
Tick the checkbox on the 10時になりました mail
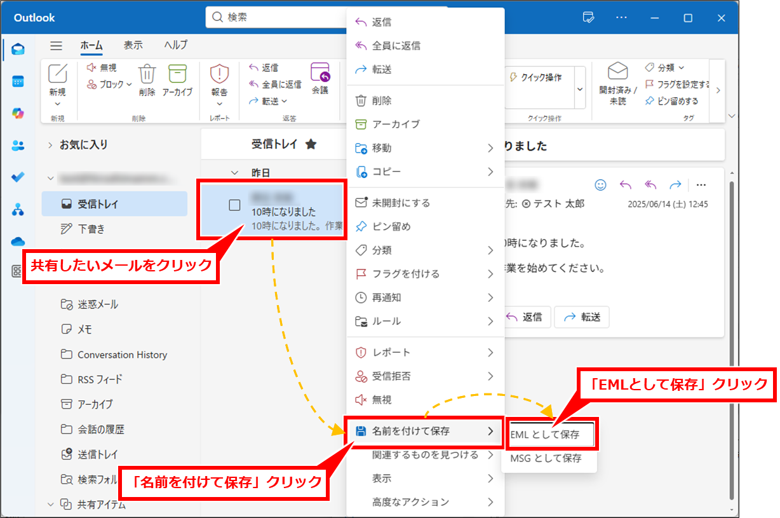234,205
